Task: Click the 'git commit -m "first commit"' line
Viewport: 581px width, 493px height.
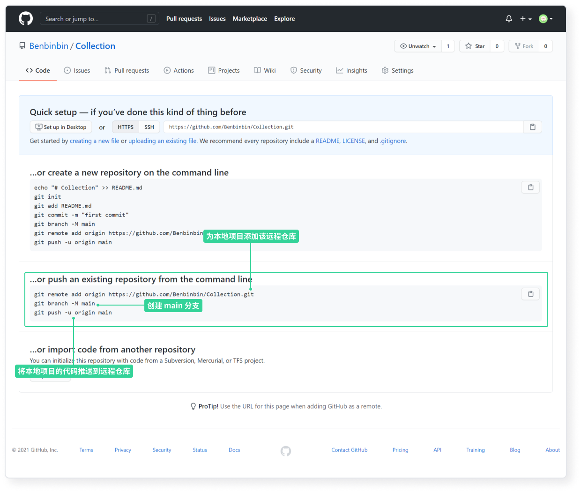Action: 81,215
